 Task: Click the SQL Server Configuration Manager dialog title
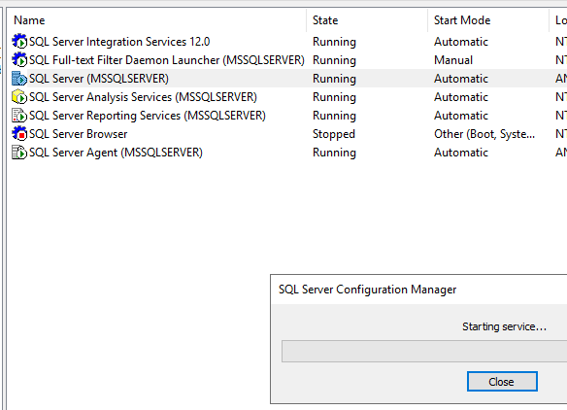(367, 290)
